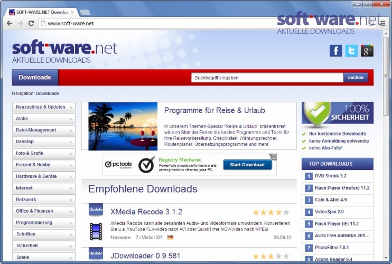Click rank 1 badge in Top Downloads
This screenshot has width=392, height=264.
pos(309,176)
